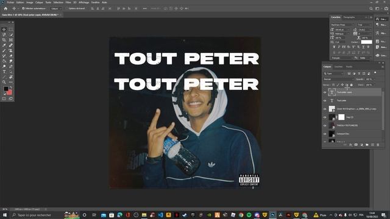
Task: Open the Calque menu
Action: (39, 2)
